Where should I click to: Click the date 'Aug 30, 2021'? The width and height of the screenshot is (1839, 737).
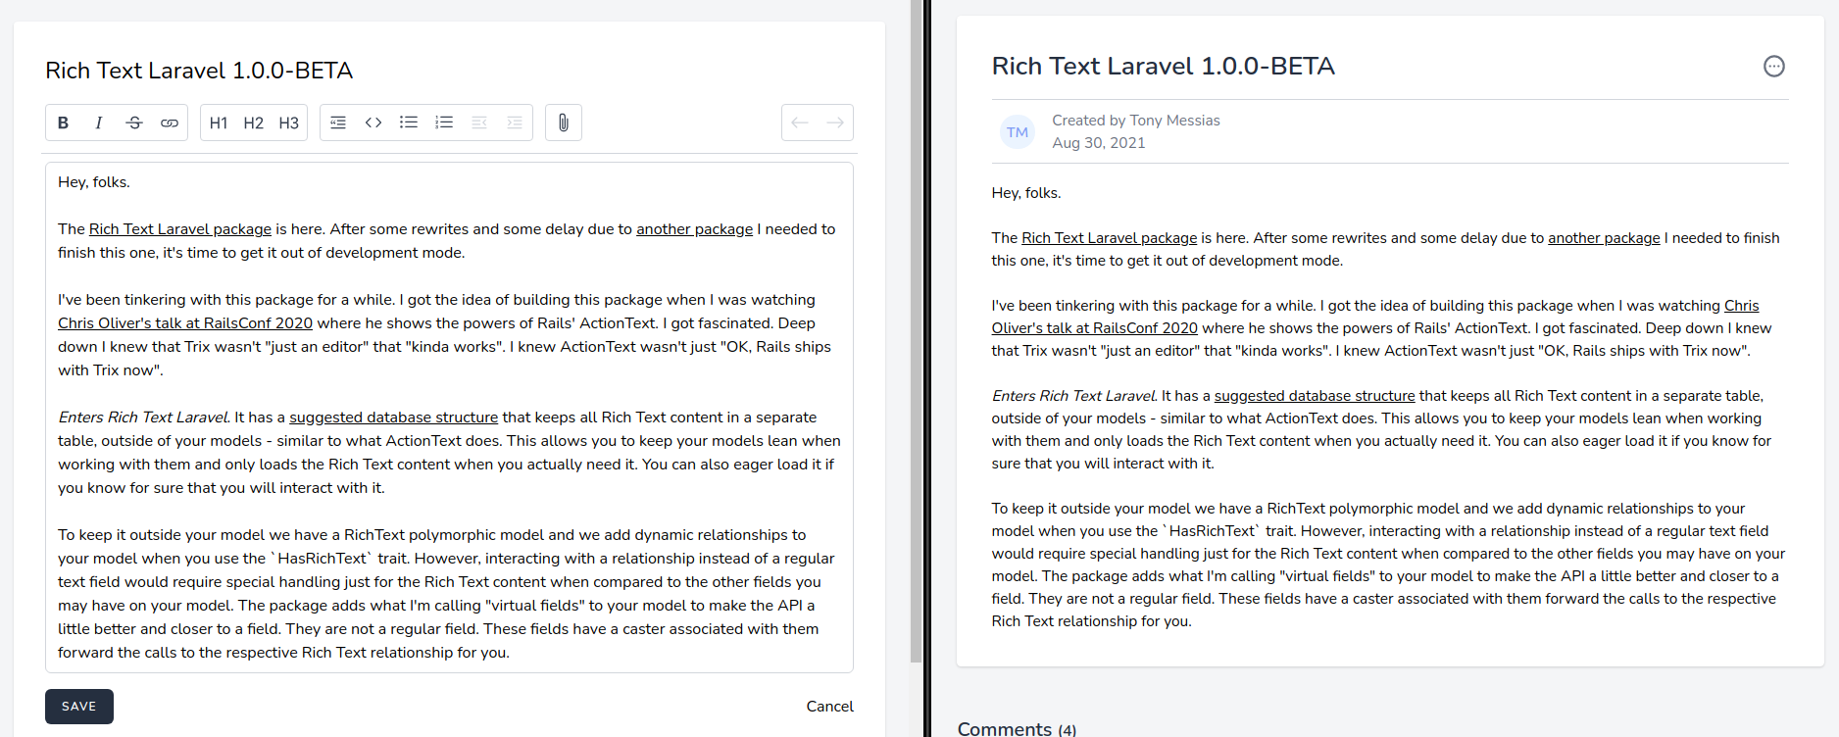[x=1099, y=143]
